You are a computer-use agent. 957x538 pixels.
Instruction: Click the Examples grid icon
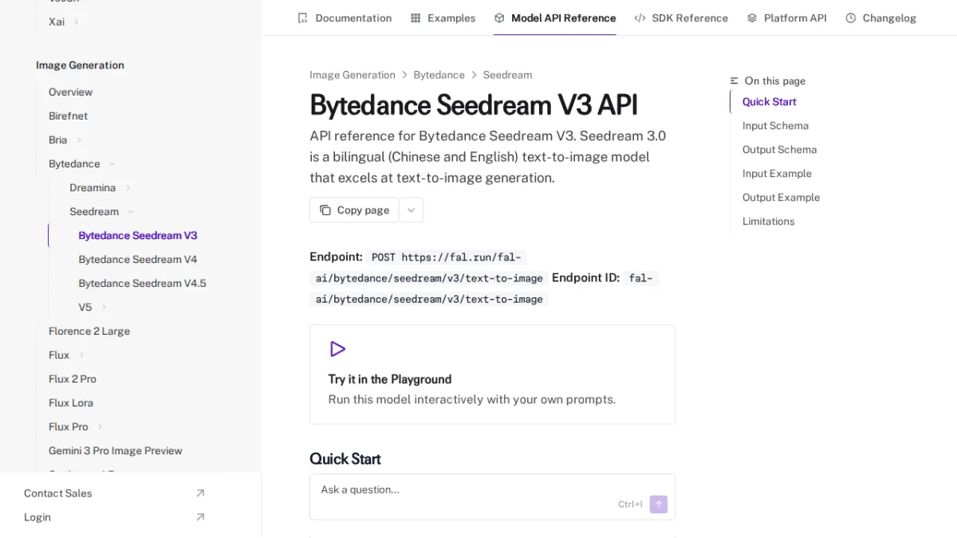click(415, 18)
